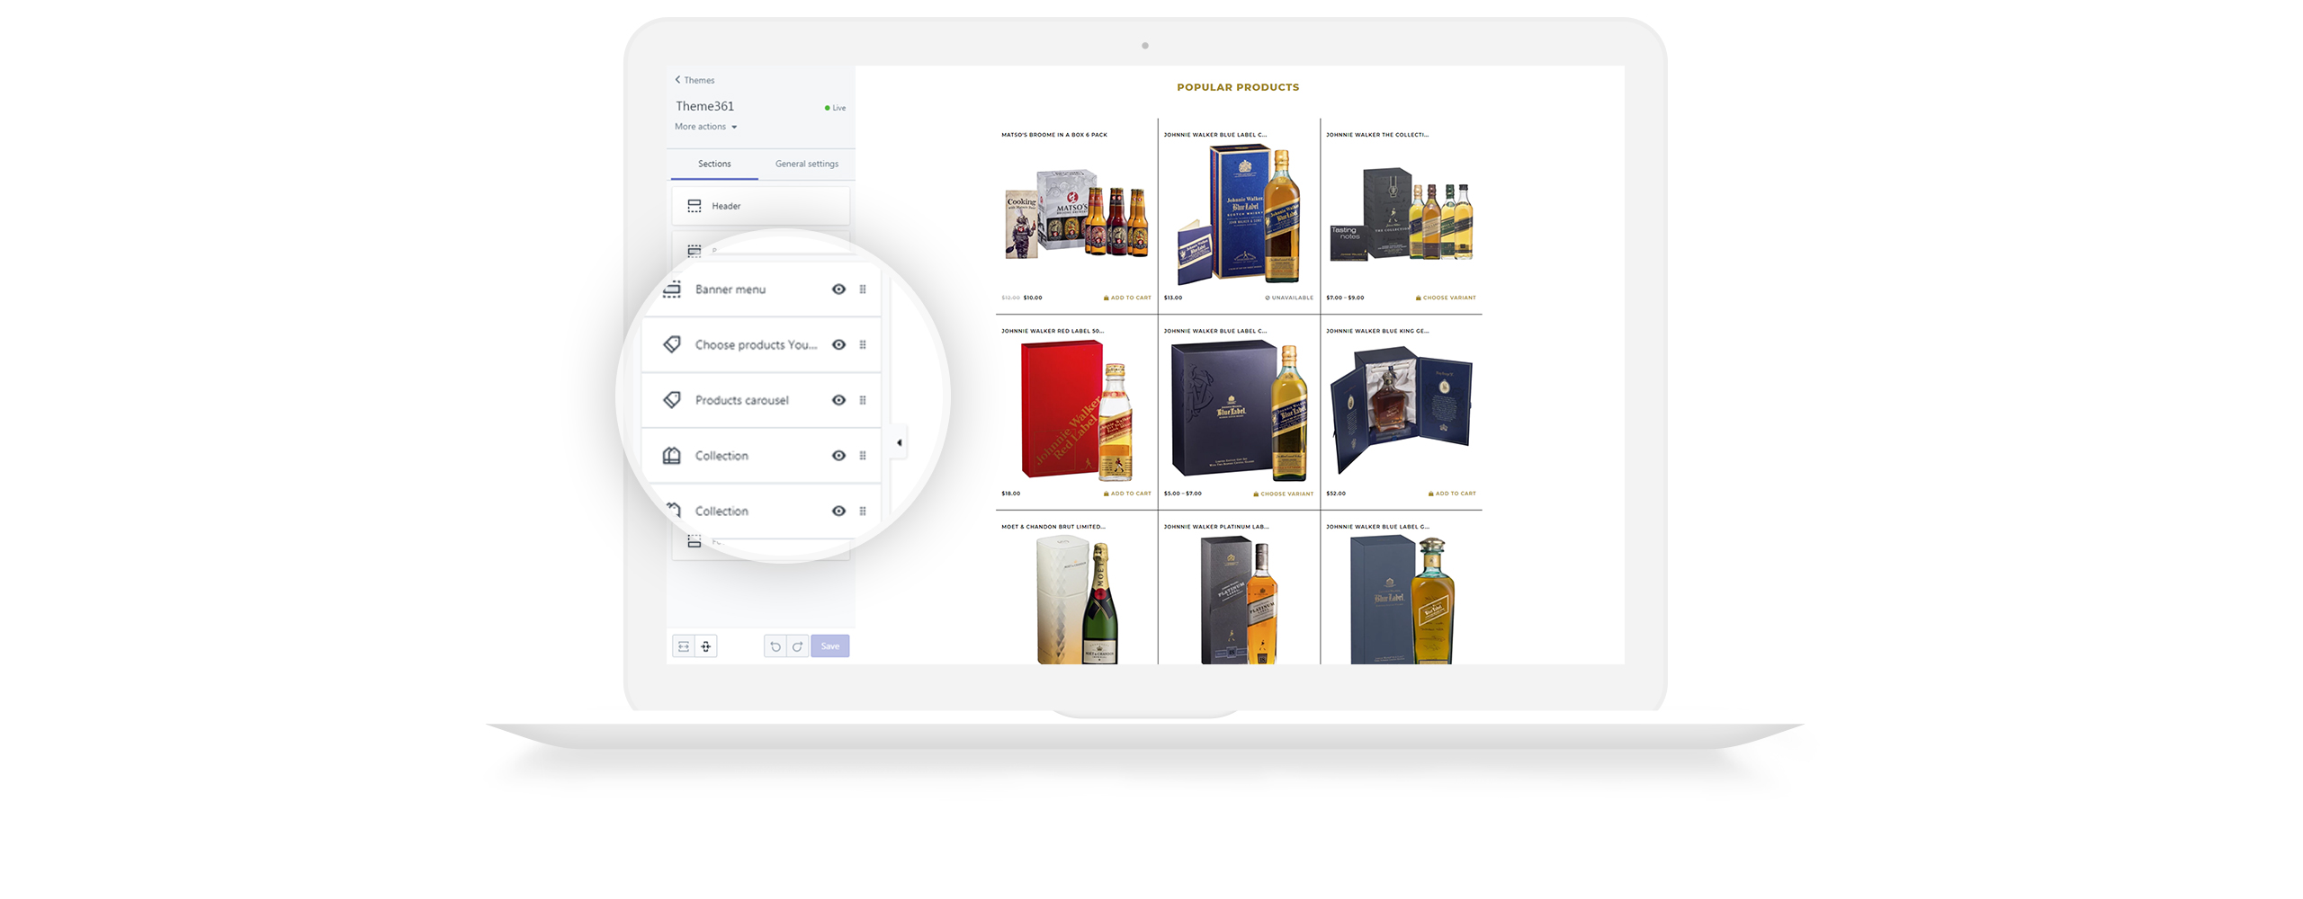Go back to Themes
This screenshot has height=899, width=2303.
694,80
